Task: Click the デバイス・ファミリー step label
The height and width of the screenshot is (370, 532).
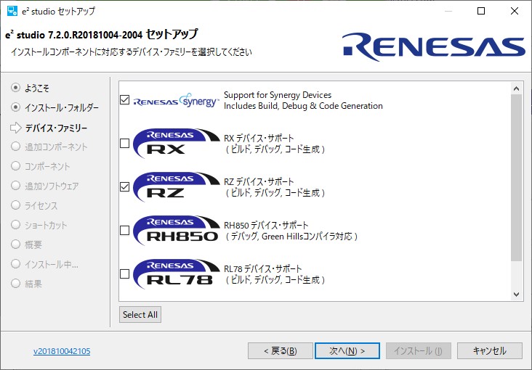Action: point(56,128)
